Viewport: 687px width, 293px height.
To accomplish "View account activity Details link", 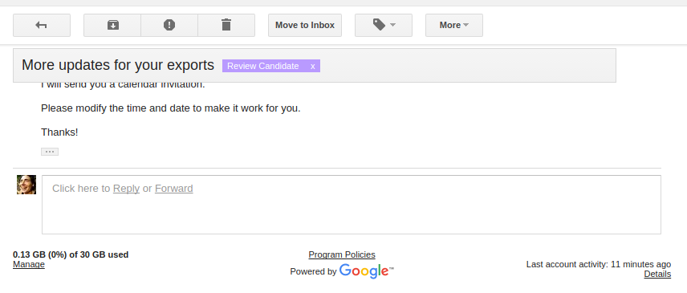I will tap(657, 274).
